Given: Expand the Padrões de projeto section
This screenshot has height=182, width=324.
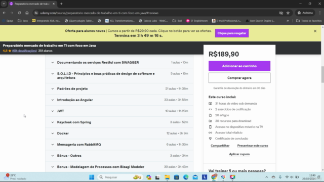Looking at the screenshot, I should [119, 89].
